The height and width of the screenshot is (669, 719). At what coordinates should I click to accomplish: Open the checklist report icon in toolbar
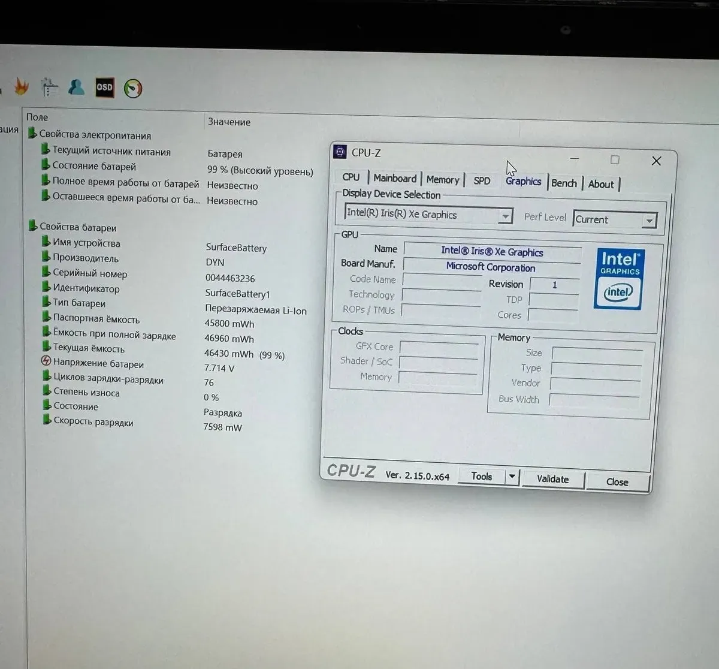[x=49, y=88]
